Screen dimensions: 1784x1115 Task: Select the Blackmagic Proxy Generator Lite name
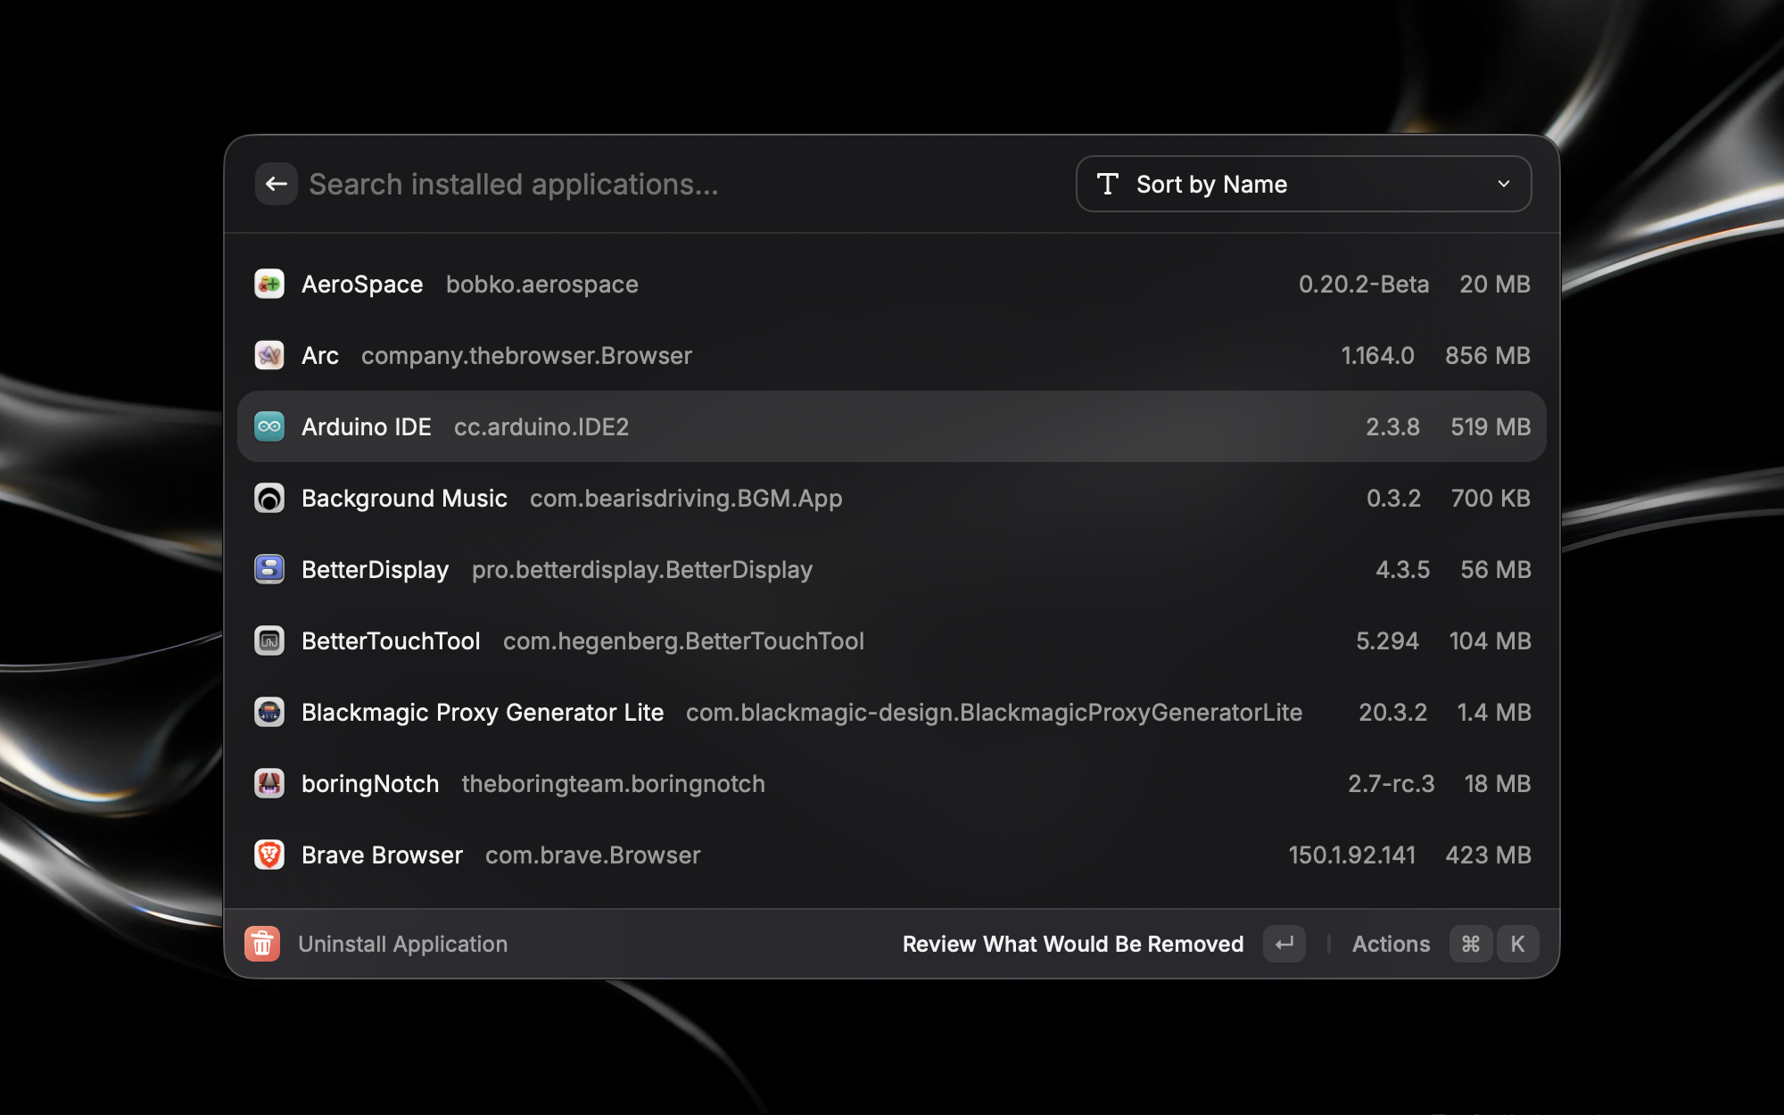click(x=483, y=712)
